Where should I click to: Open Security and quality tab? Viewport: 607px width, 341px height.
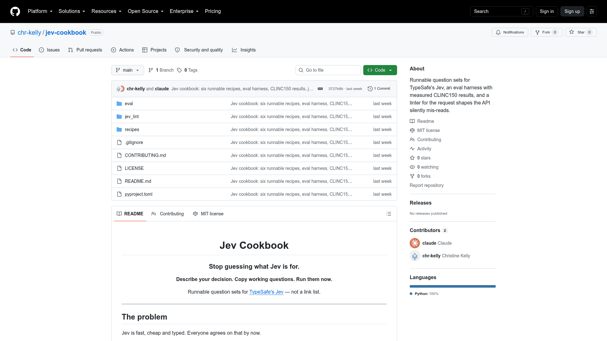[199, 50]
